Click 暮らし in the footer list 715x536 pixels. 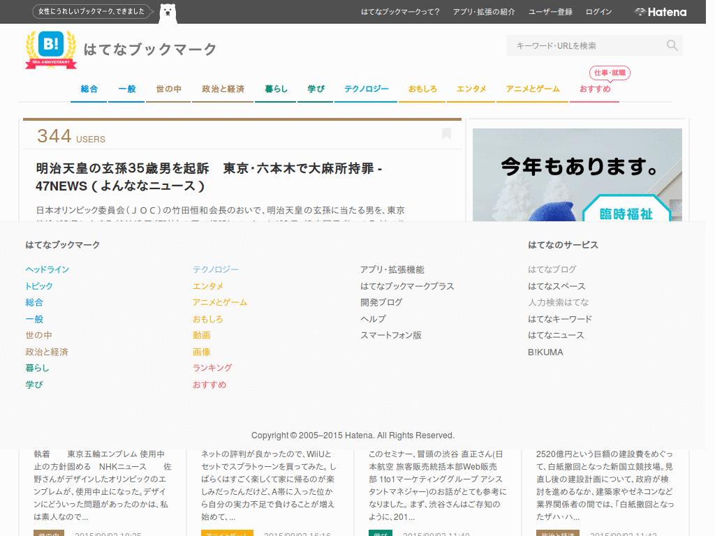[38, 368]
